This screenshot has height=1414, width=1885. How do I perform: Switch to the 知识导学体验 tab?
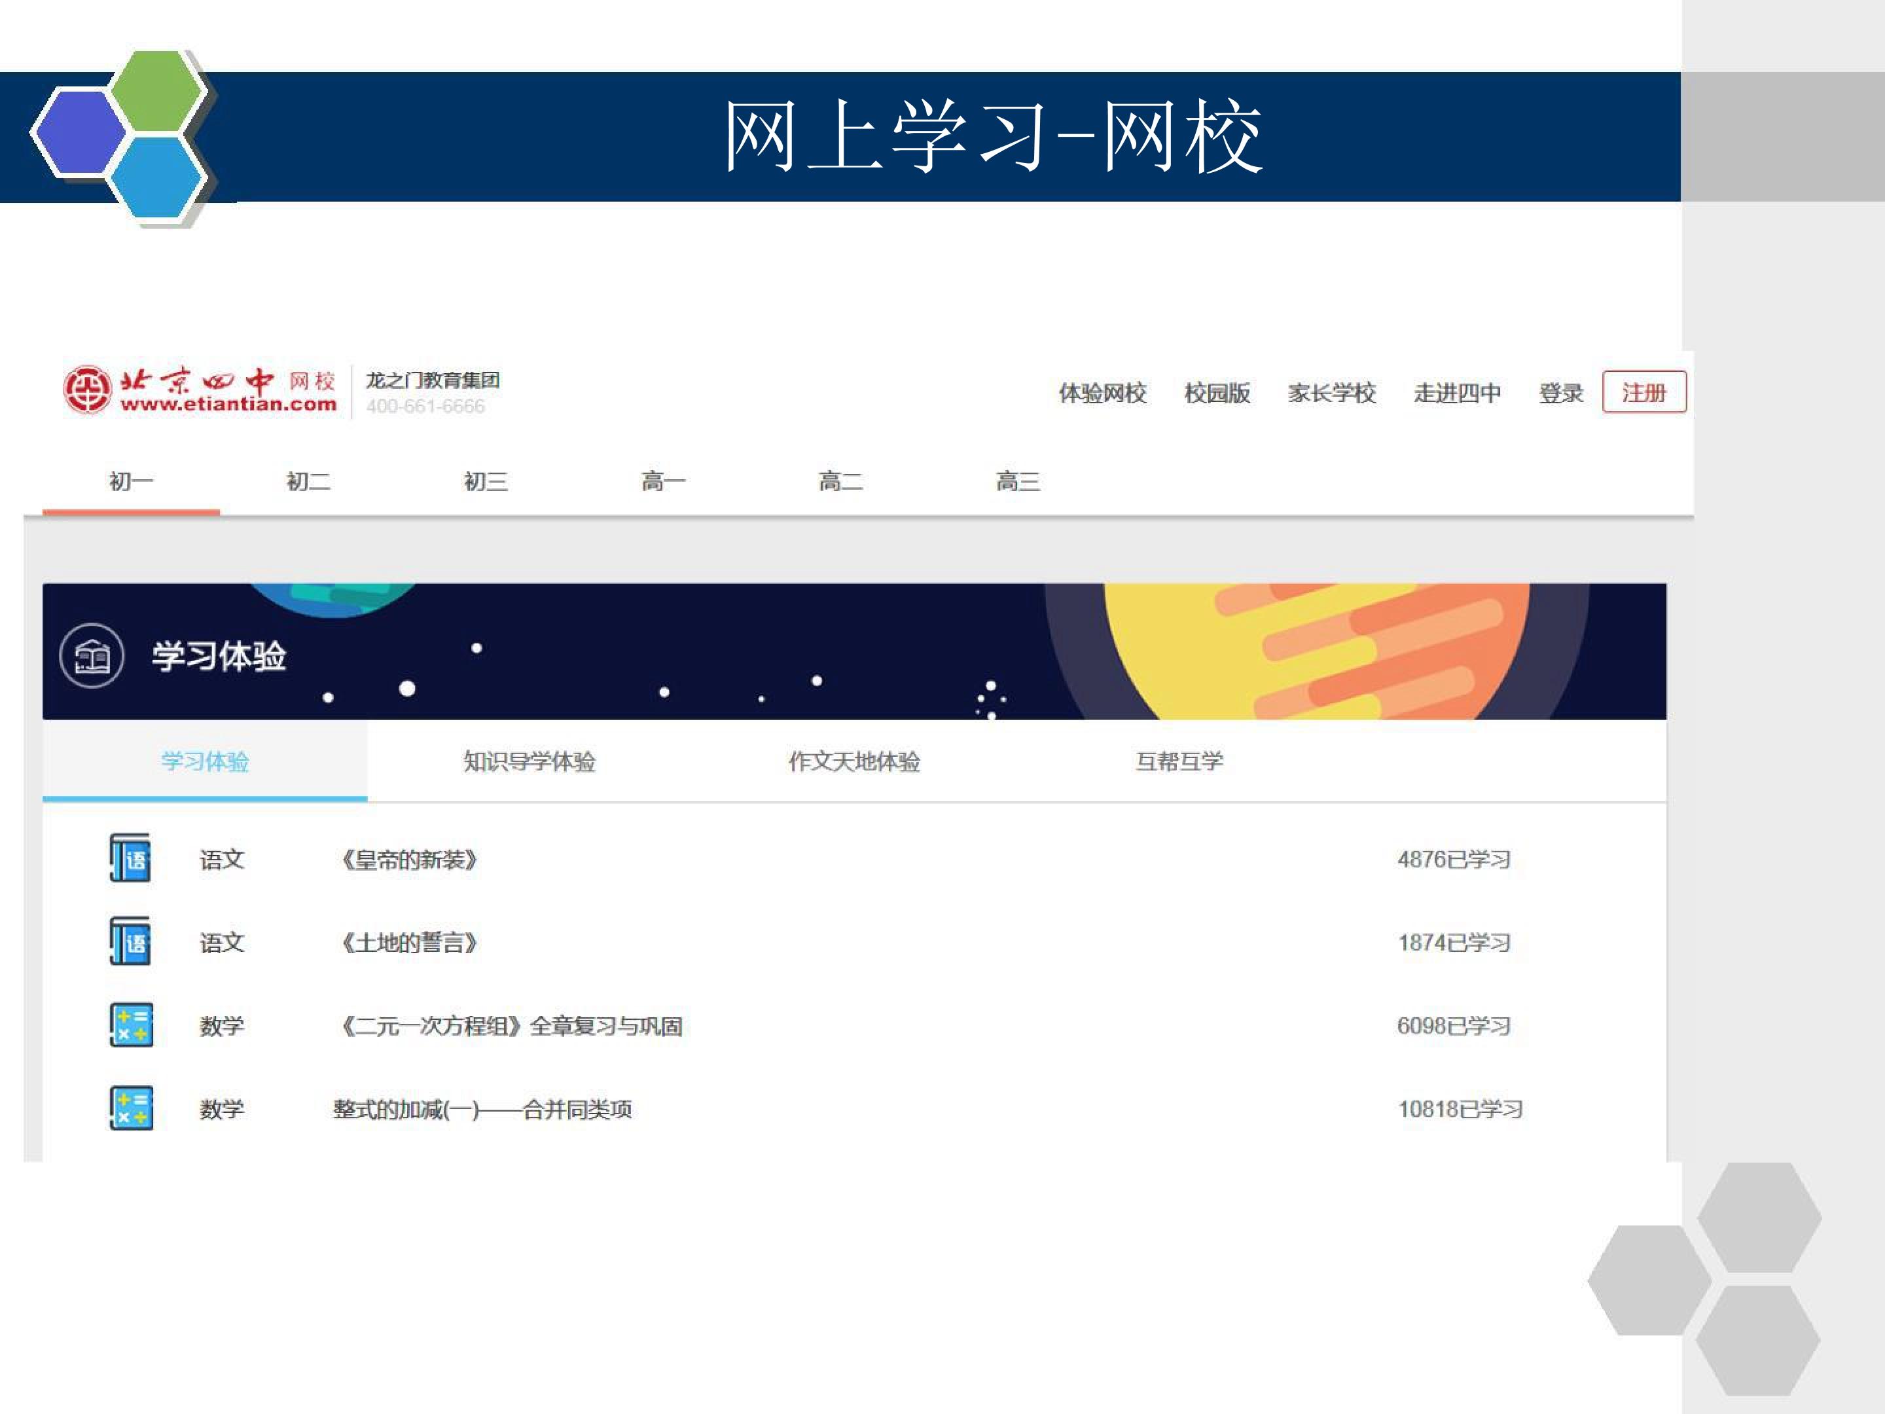tap(530, 761)
